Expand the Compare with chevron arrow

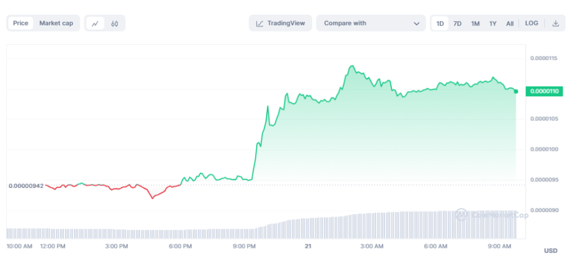point(417,24)
